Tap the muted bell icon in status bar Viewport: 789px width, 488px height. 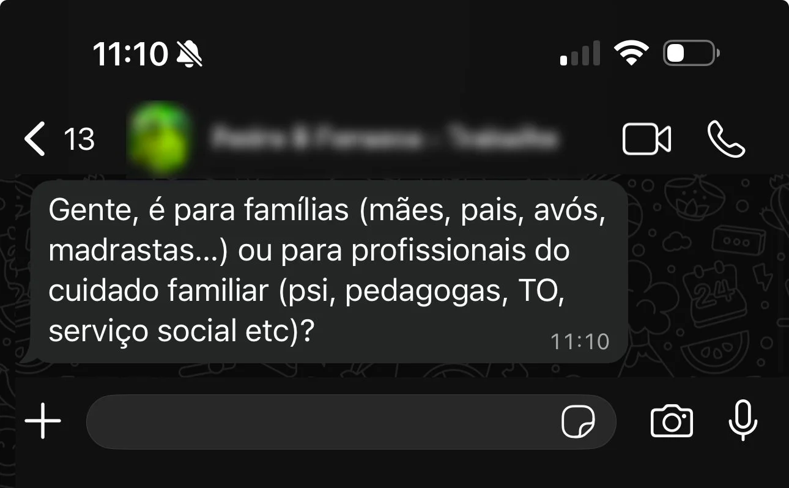189,55
